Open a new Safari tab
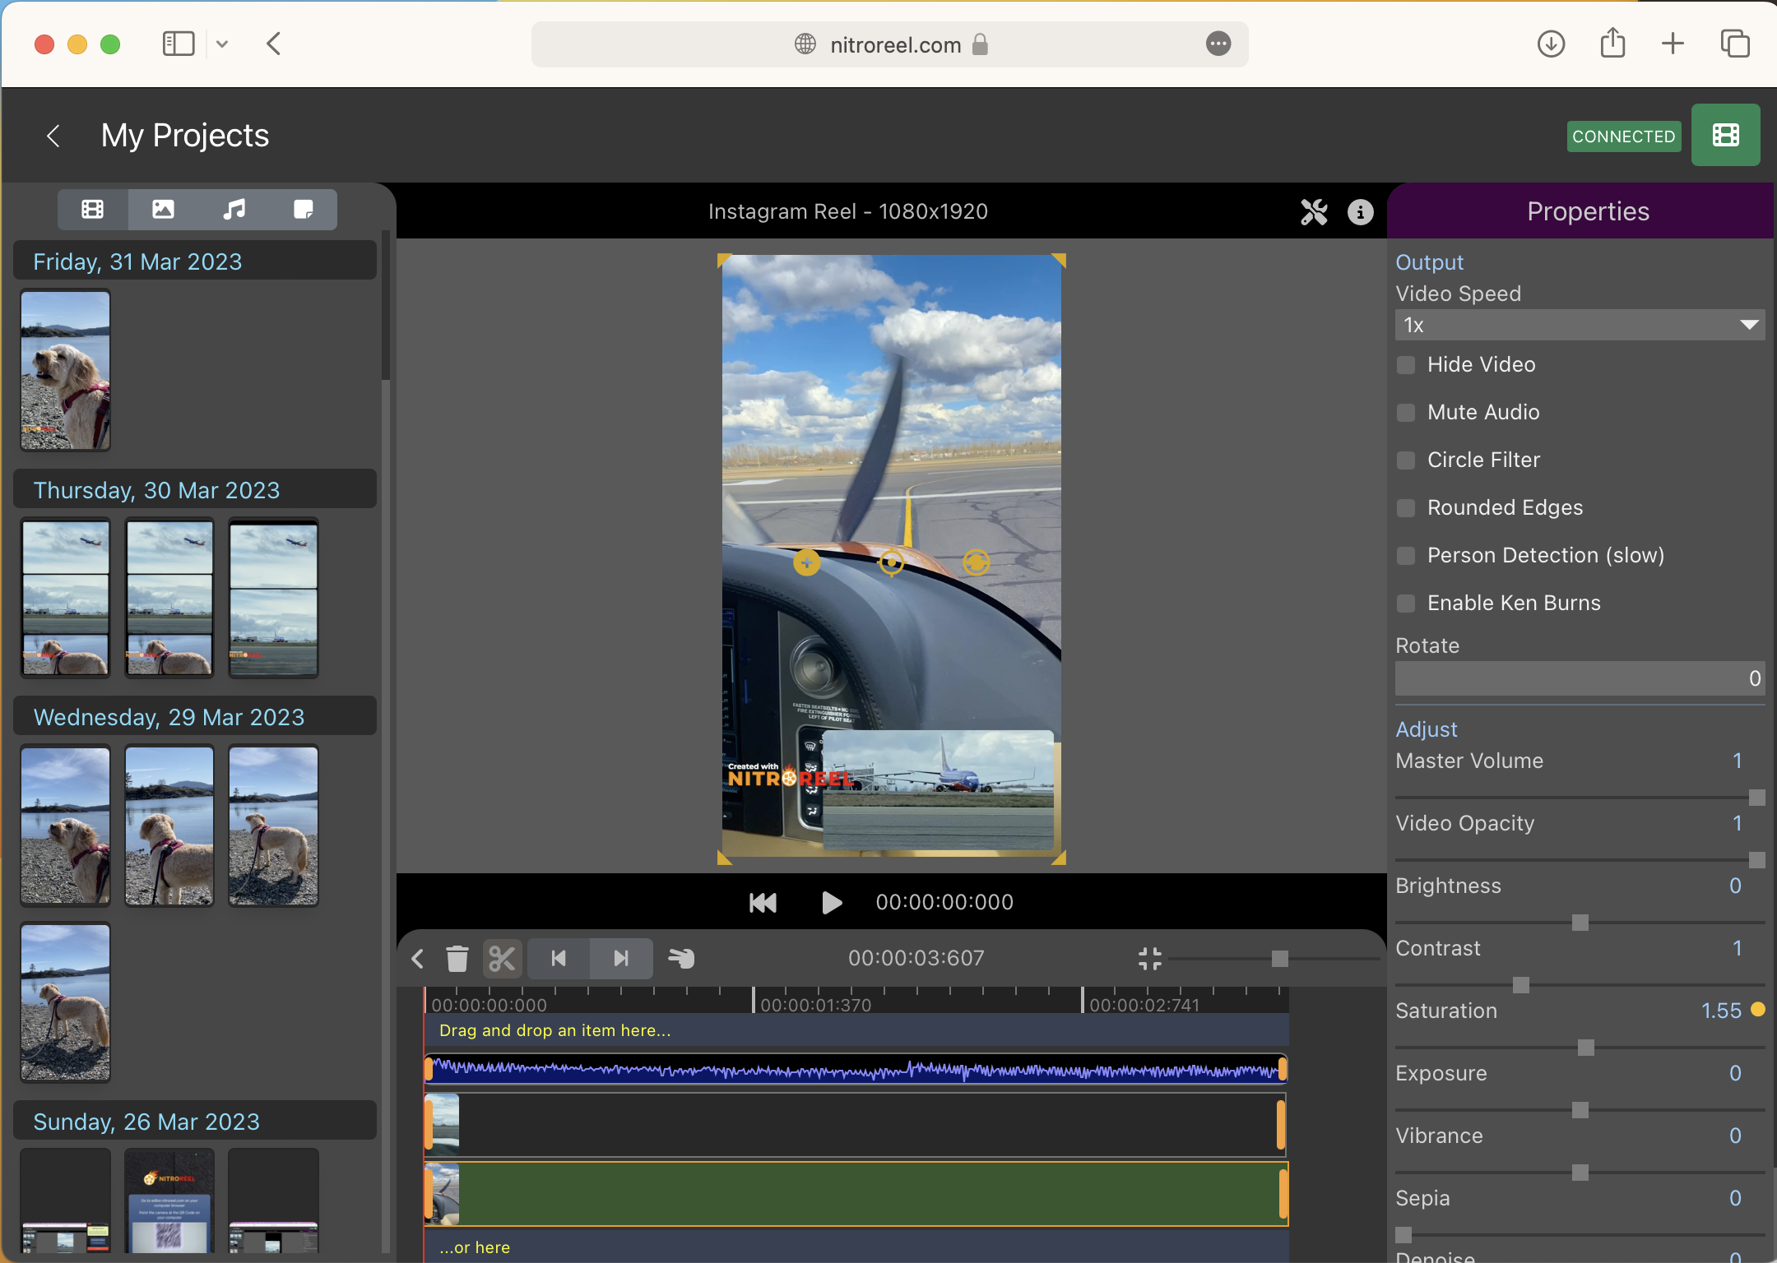1777x1263 pixels. click(1673, 44)
